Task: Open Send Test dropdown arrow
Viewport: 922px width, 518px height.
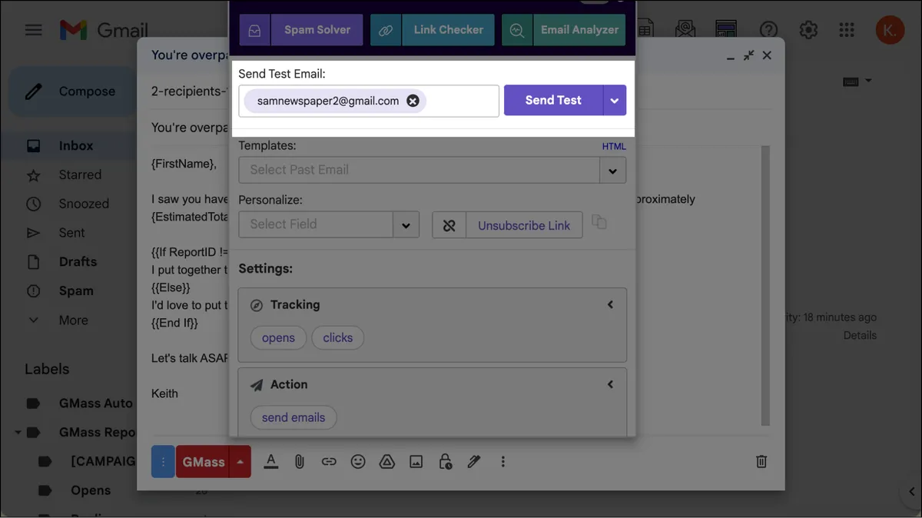Action: point(615,101)
